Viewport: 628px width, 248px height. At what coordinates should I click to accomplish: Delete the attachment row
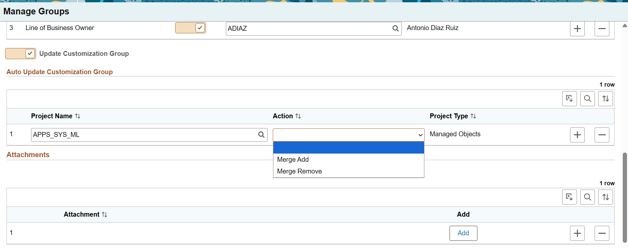602,233
